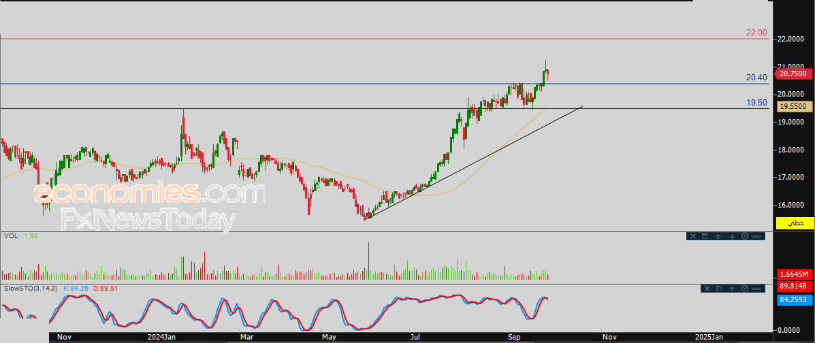Click the K:84.26 readout

coord(76,288)
